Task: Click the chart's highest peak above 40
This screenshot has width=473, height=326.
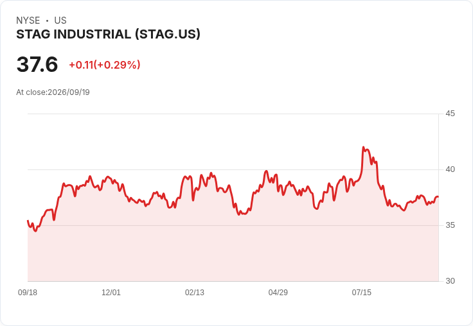Action: pos(364,148)
